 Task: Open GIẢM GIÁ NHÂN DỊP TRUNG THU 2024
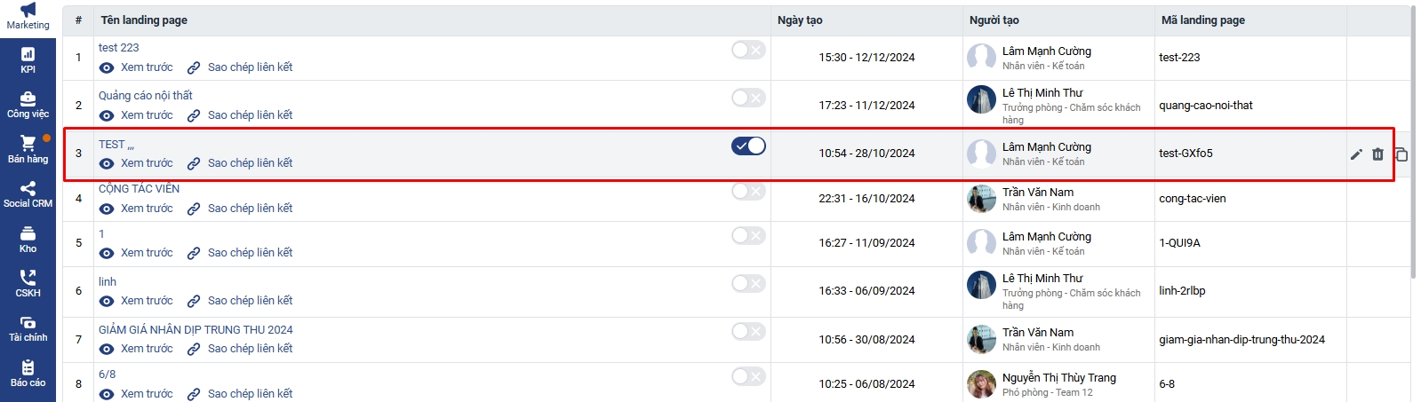coord(196,329)
